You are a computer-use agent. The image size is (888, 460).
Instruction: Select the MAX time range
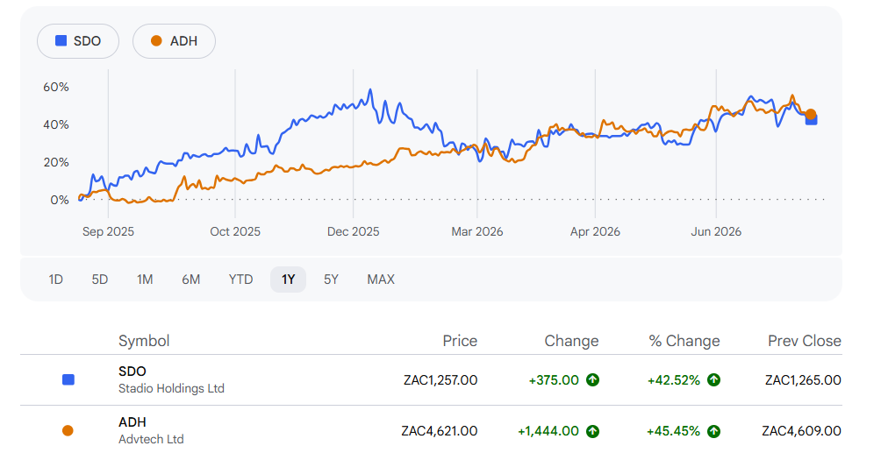(381, 280)
